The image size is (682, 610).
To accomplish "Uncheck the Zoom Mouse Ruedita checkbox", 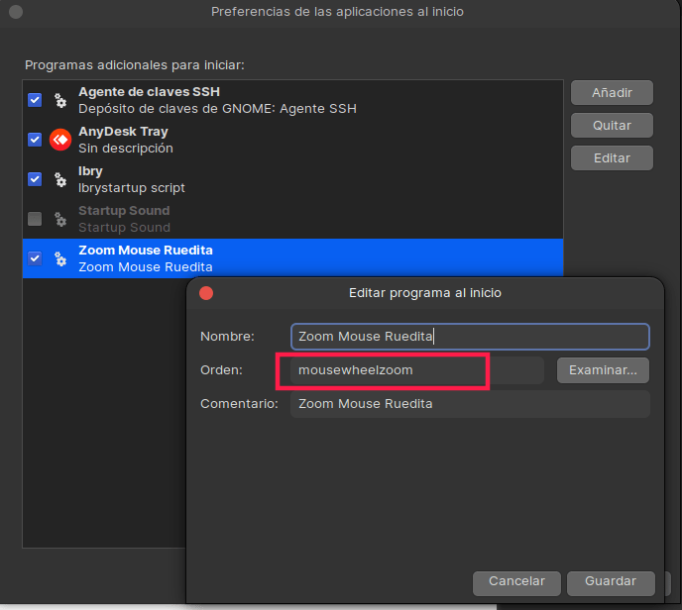I will pyautogui.click(x=35, y=258).
